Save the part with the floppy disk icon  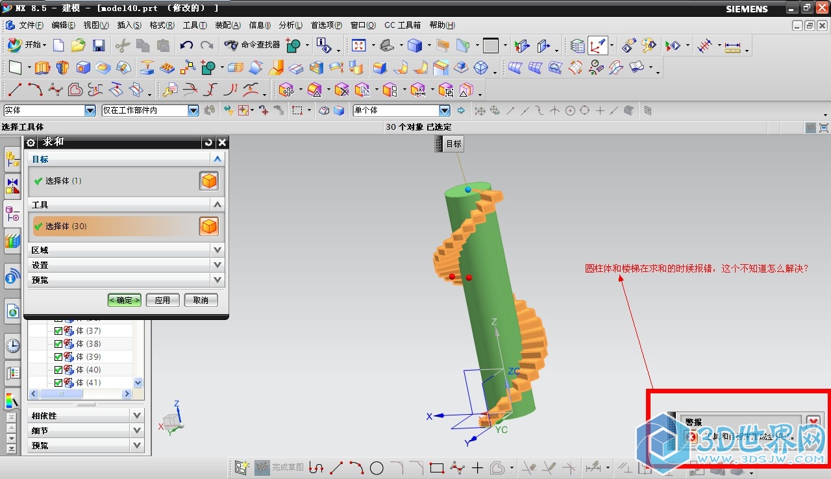coord(99,45)
